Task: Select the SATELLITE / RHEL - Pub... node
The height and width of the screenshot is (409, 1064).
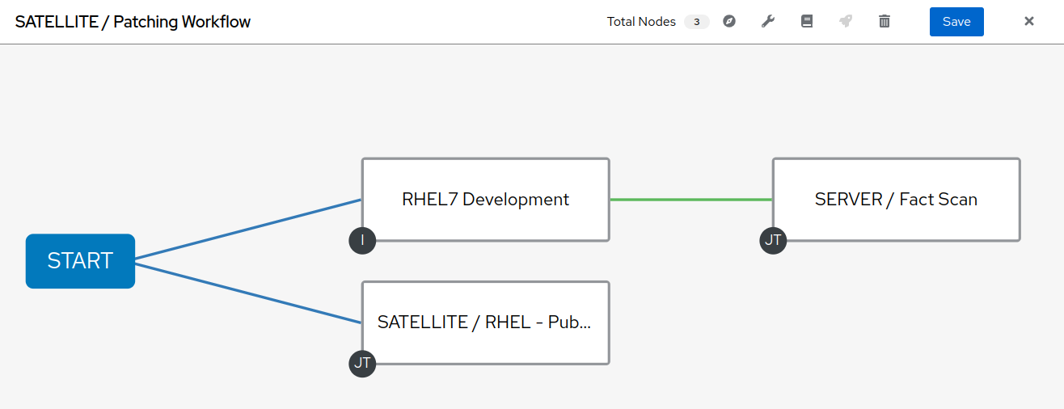Action: click(x=485, y=323)
